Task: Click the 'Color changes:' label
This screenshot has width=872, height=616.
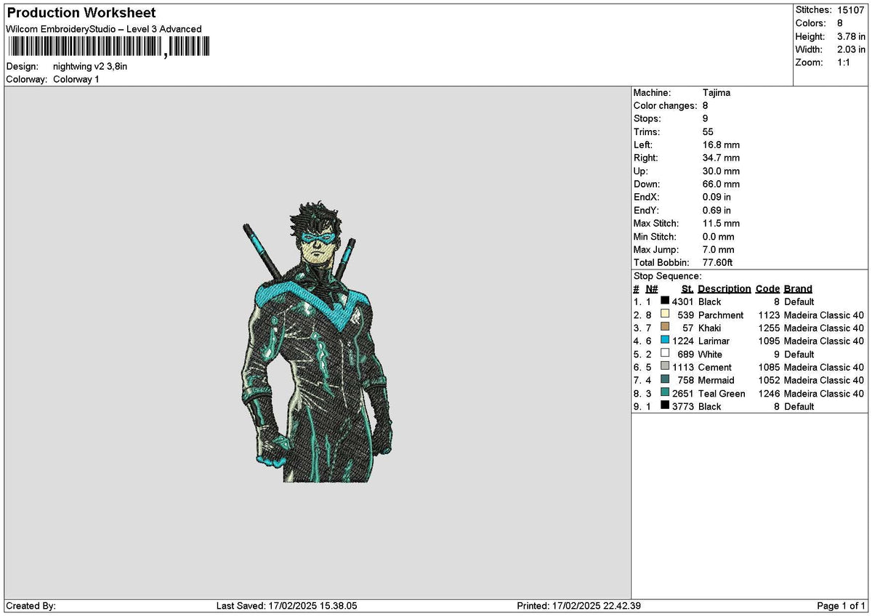Action: tap(665, 105)
